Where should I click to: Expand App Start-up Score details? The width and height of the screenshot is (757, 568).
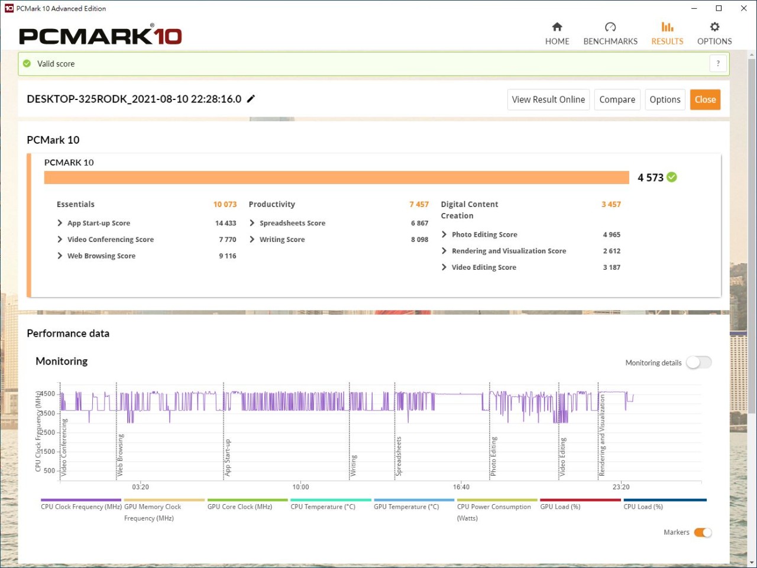click(60, 223)
